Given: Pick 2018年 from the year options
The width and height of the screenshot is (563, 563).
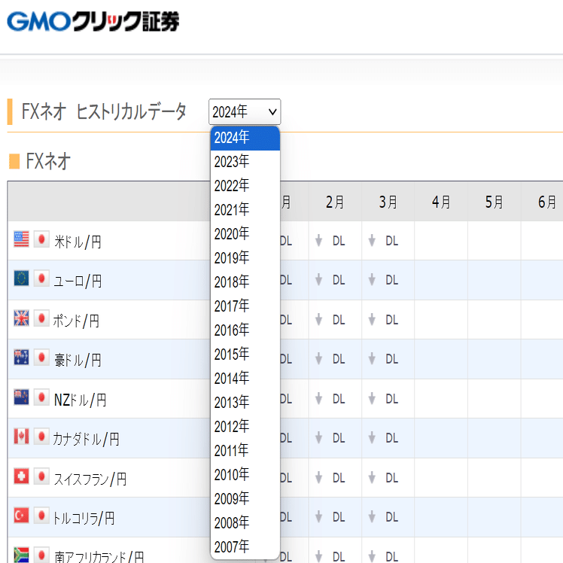Looking at the screenshot, I should pyautogui.click(x=245, y=281).
